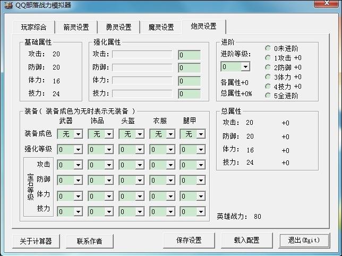The image size is (342, 256).
Task: Switch to the 玩家综合 tab
Action: [x=33, y=28]
